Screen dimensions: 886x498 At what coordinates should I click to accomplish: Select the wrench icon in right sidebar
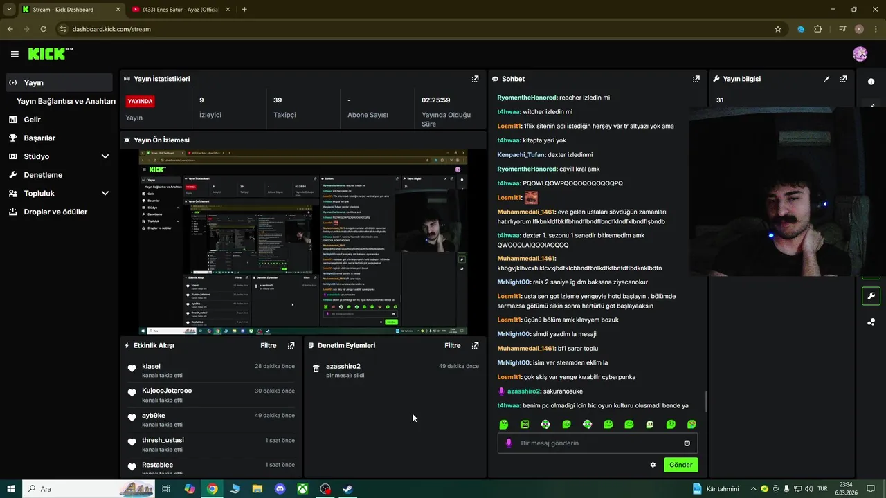tap(871, 296)
